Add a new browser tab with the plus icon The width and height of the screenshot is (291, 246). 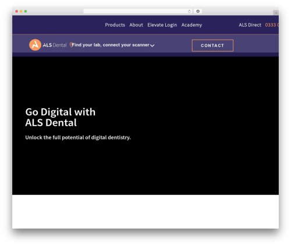(x=276, y=13)
